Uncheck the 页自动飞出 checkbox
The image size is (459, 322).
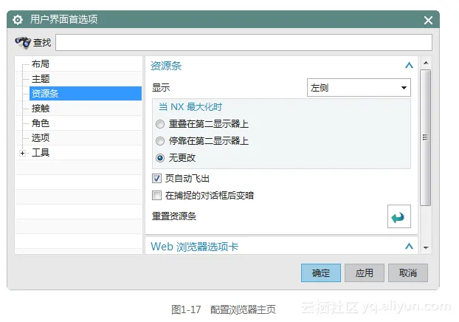click(x=156, y=179)
